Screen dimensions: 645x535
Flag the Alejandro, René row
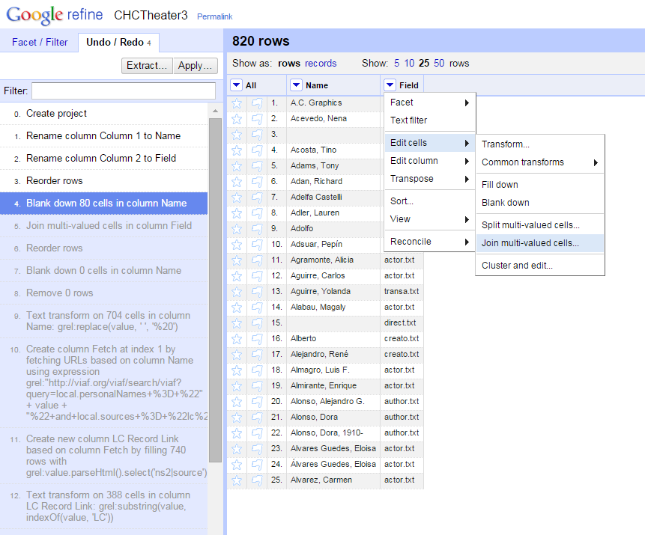[257, 355]
